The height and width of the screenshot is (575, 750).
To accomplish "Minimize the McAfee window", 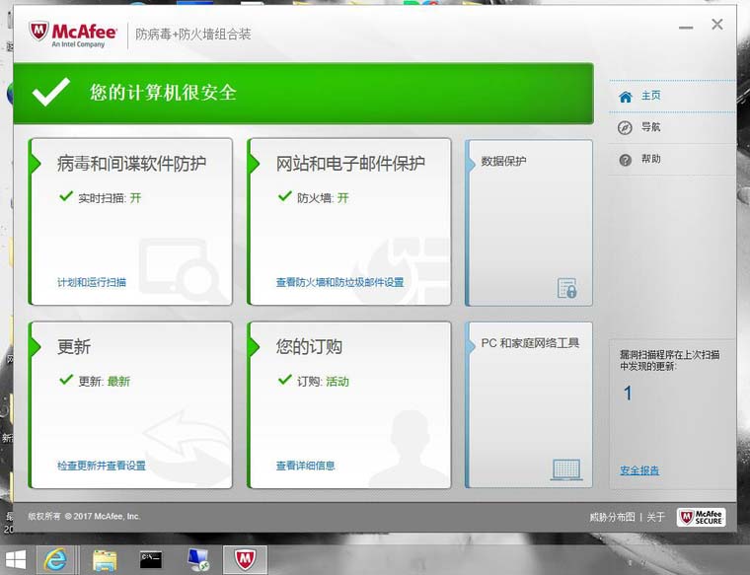I will [686, 27].
